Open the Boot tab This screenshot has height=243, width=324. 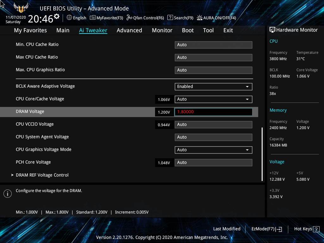188,30
